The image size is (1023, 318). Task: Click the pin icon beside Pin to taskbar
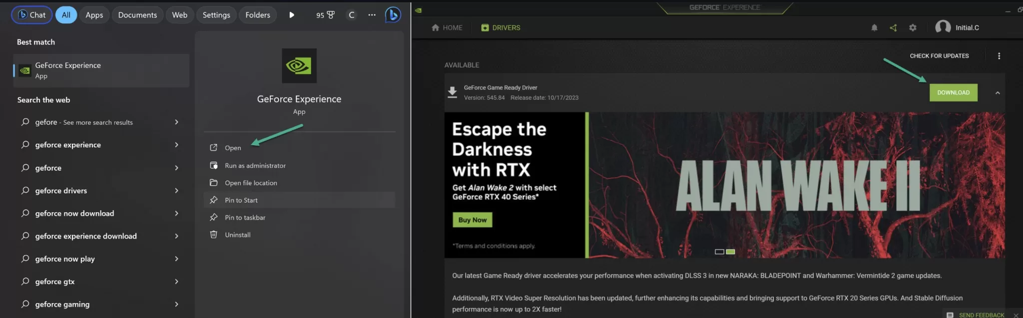tap(214, 218)
